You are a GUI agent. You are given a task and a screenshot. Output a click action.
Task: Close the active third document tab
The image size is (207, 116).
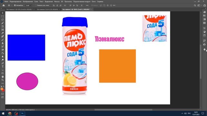point(92,9)
